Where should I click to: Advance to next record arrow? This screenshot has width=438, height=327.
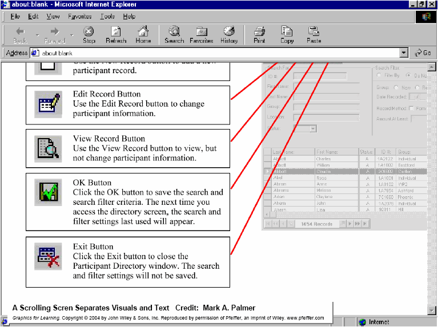coord(349,224)
